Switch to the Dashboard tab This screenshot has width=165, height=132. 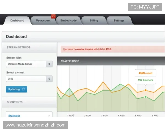pyautogui.click(x=17, y=21)
